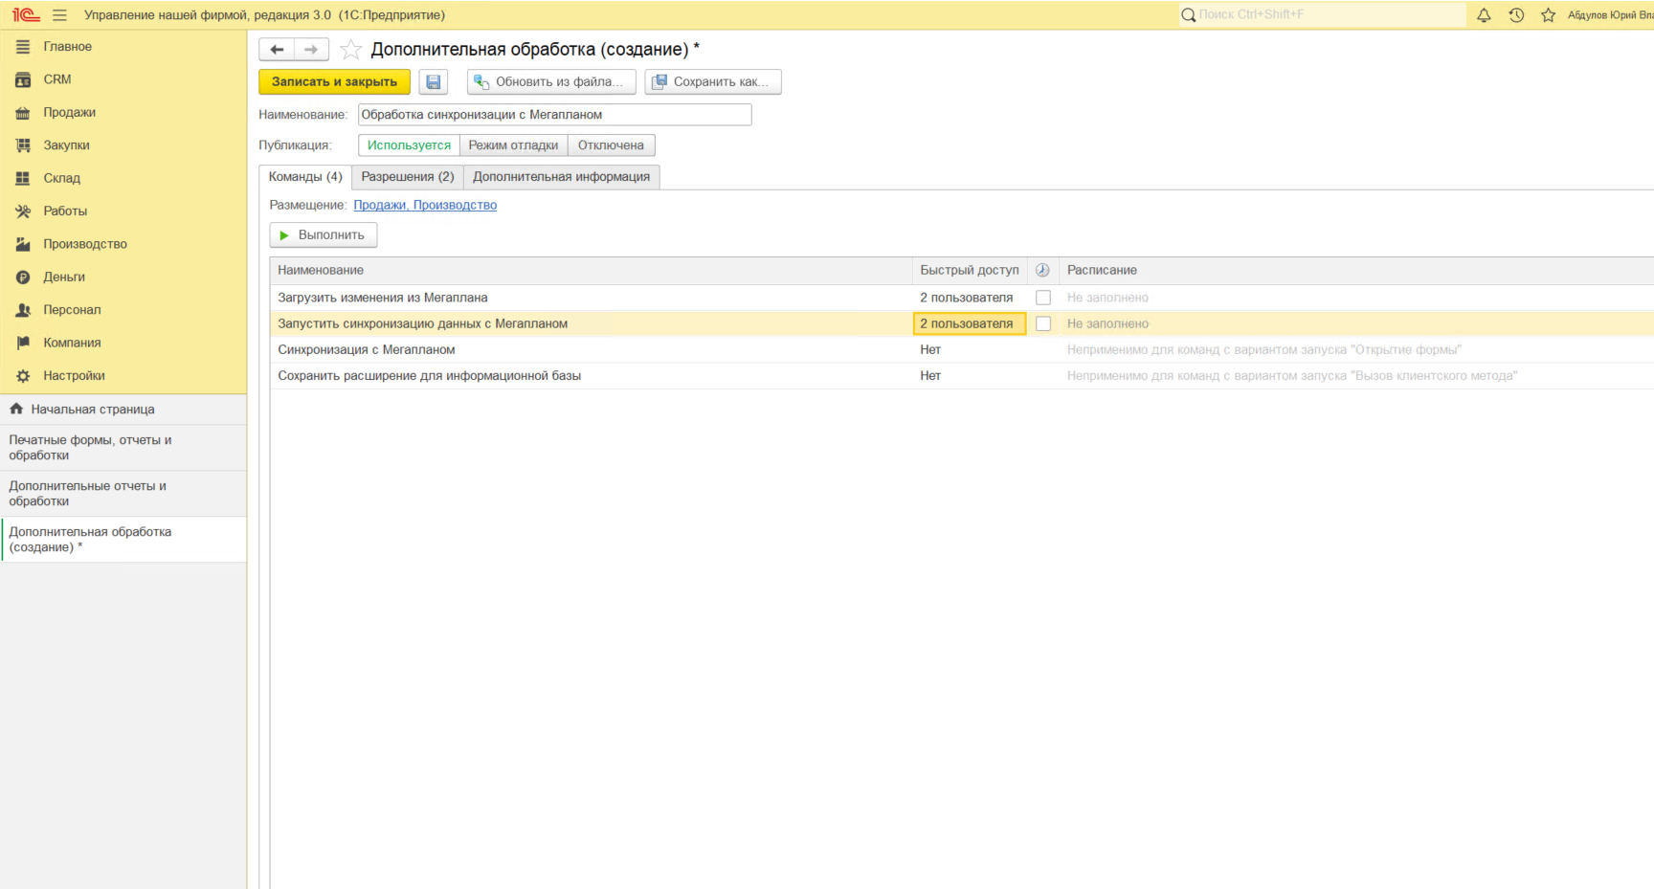The image size is (1654, 889).
Task: Click the 1C logo icon
Action: [26, 15]
